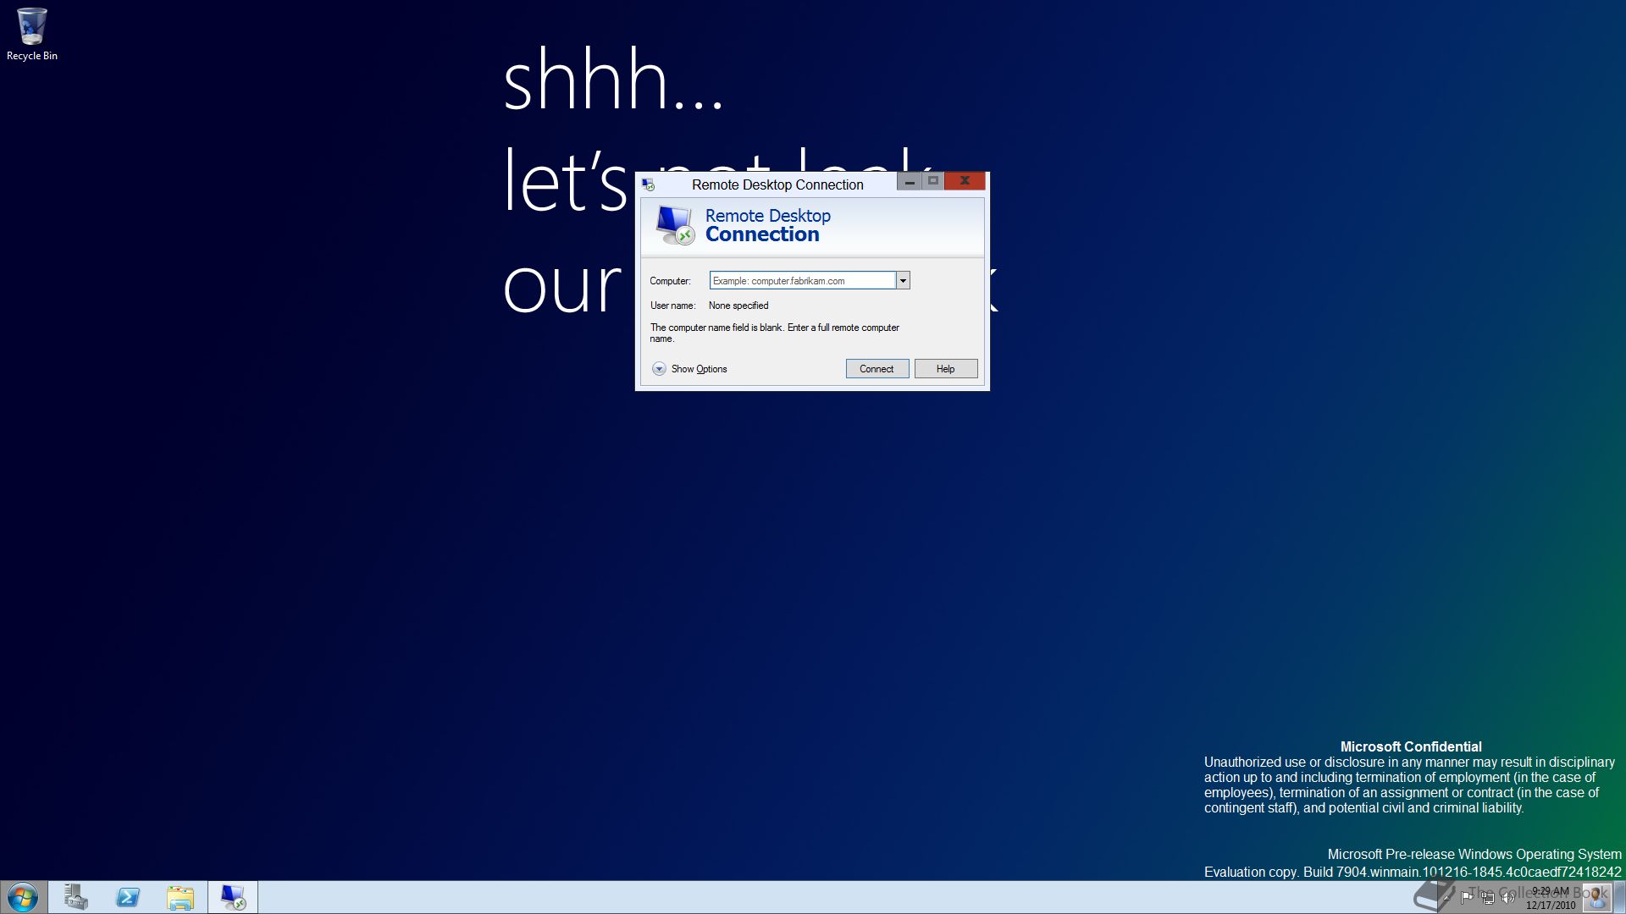This screenshot has width=1626, height=914.
Task: Click the Remote Desktop Connection banner logo
Action: pyautogui.click(x=675, y=226)
